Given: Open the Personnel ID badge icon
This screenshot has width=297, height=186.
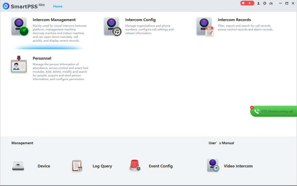Looking at the screenshot, I should point(19,64).
